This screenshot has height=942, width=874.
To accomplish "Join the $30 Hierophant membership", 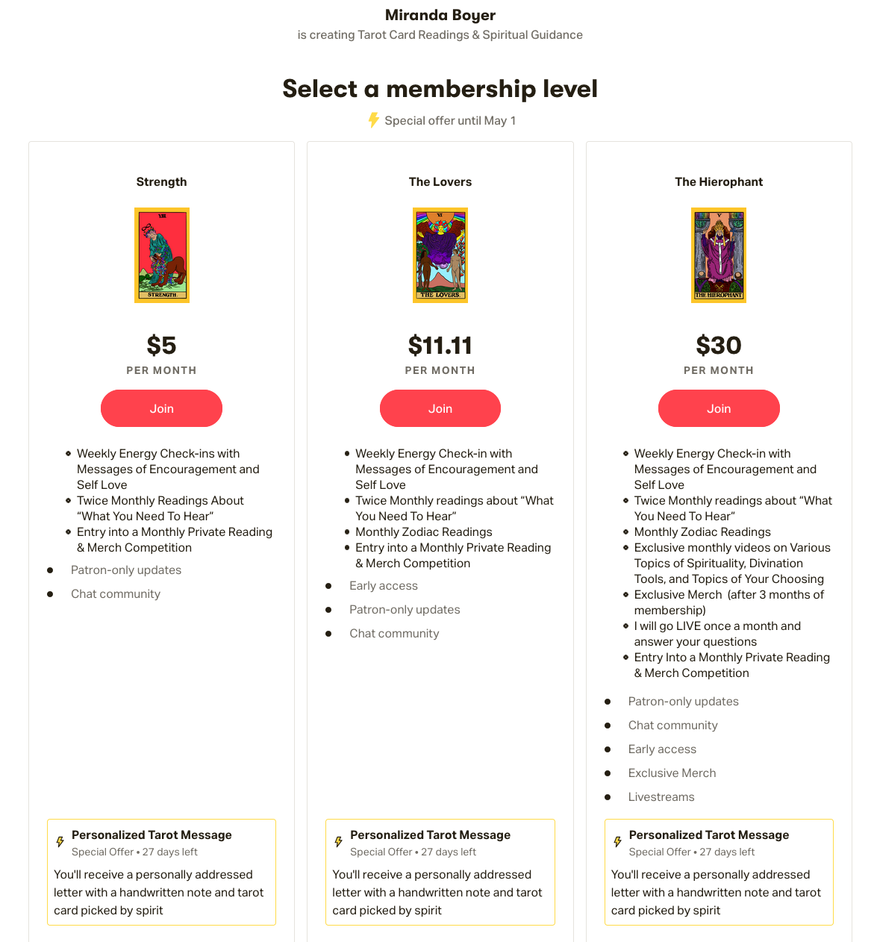I will pos(719,408).
